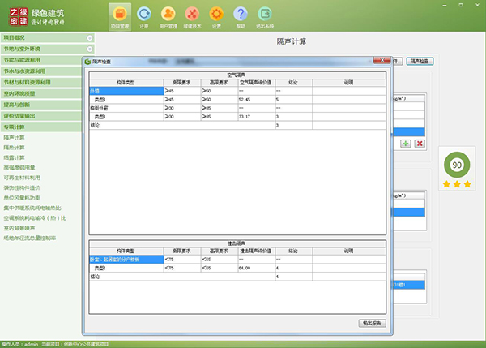Click the green plus add icon
Image resolution: width=486 pixels, height=348 pixels.
405,144
